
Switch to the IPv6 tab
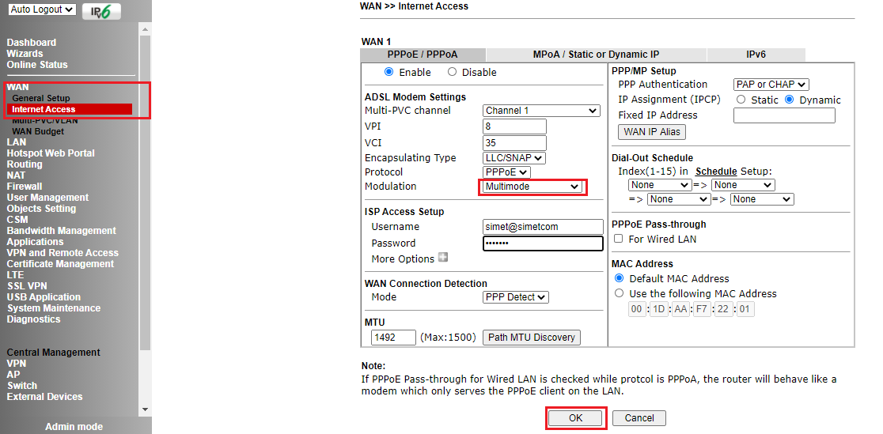tap(756, 55)
